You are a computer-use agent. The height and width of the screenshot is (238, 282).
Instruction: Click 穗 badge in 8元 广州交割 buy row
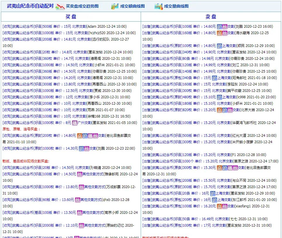74,123
